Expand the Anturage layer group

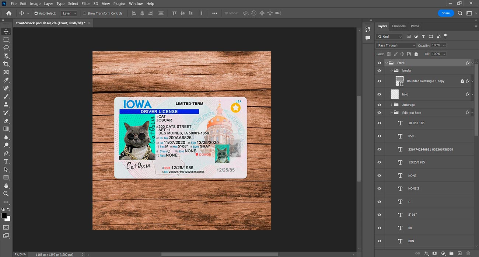391,105
